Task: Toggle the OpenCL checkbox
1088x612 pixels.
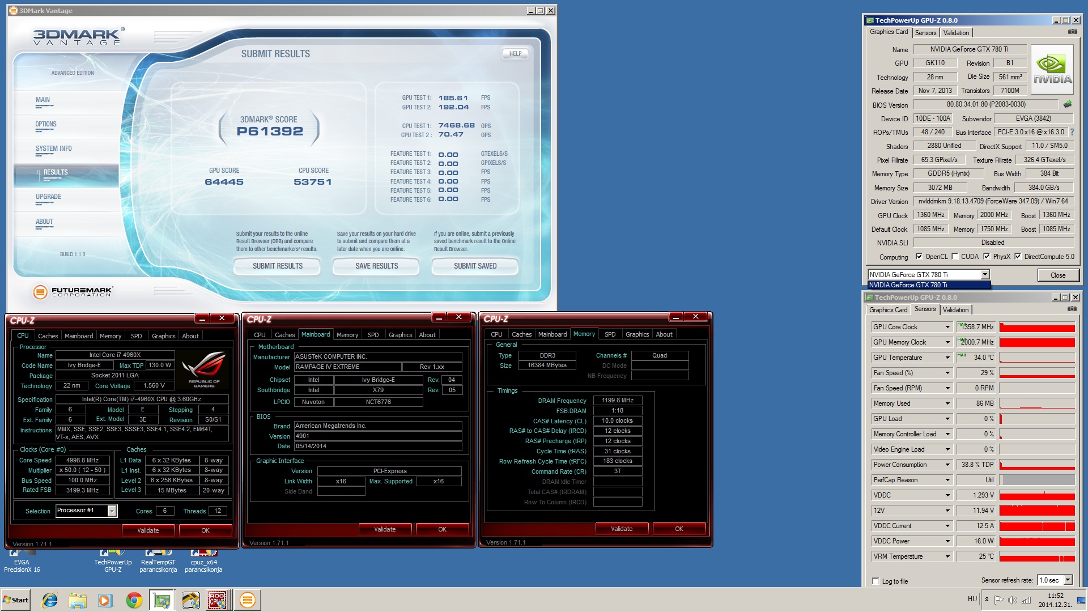Action: pos(919,256)
